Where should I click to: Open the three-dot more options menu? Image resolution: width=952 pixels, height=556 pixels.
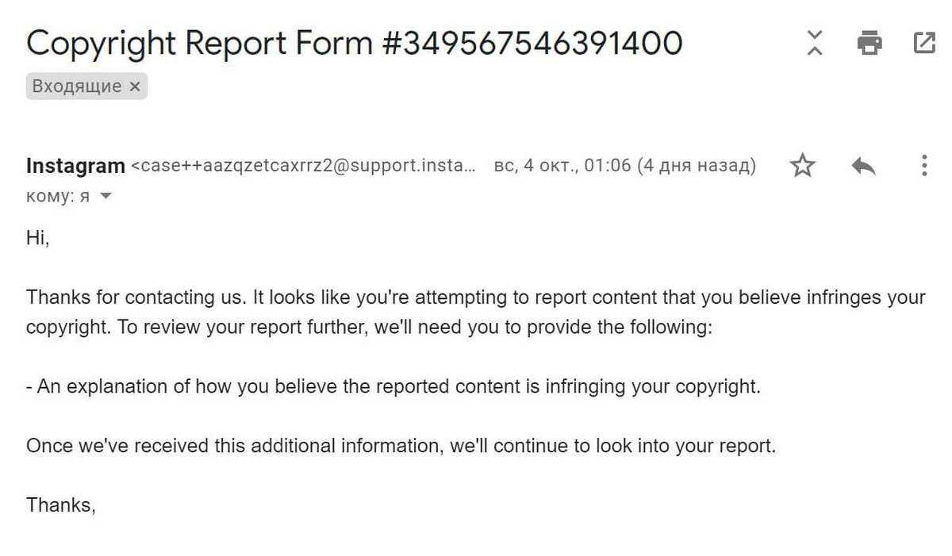click(924, 166)
